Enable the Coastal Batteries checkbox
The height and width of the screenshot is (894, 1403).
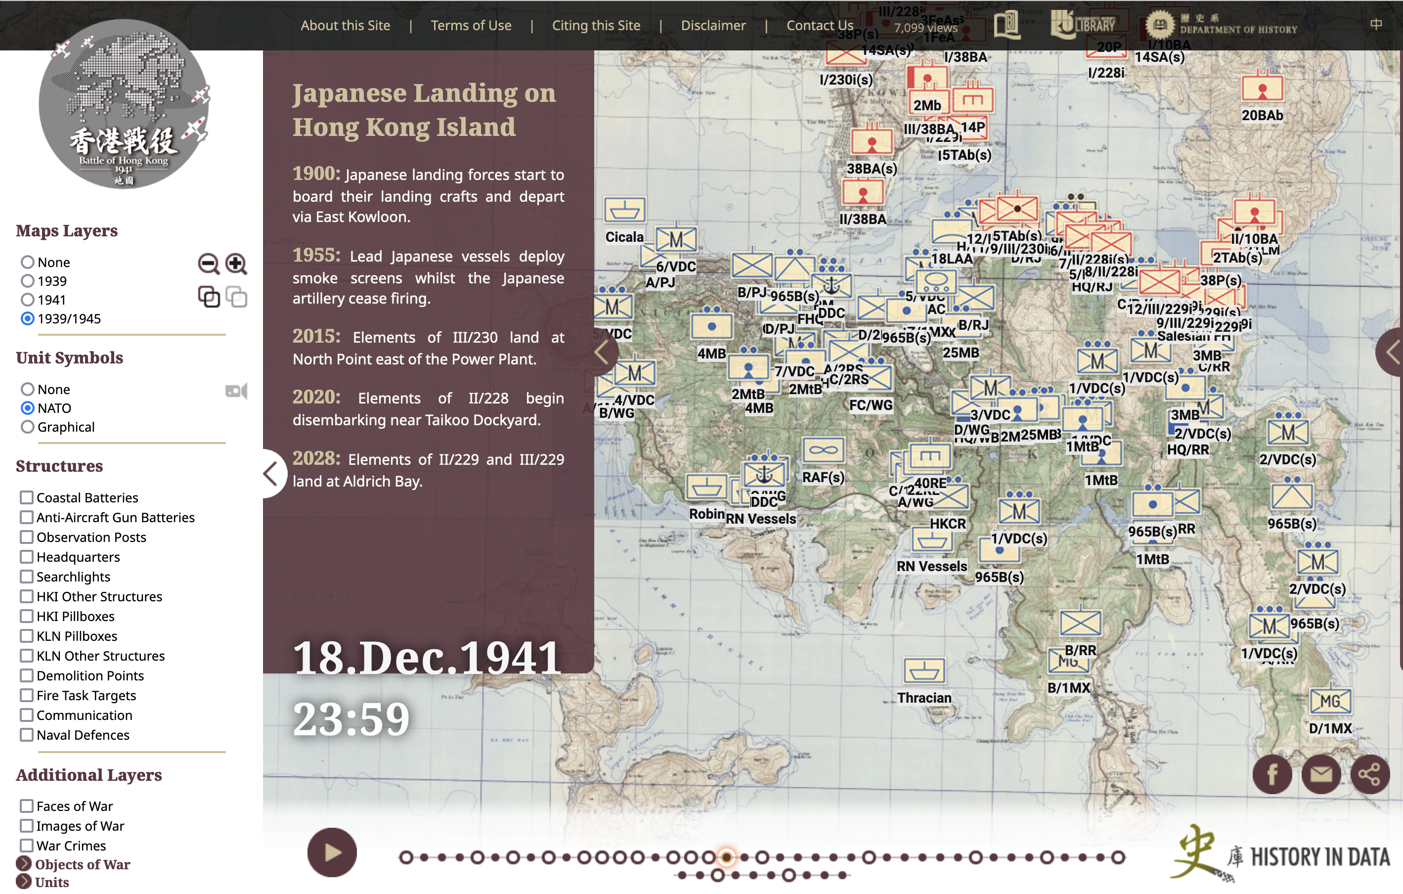26,498
